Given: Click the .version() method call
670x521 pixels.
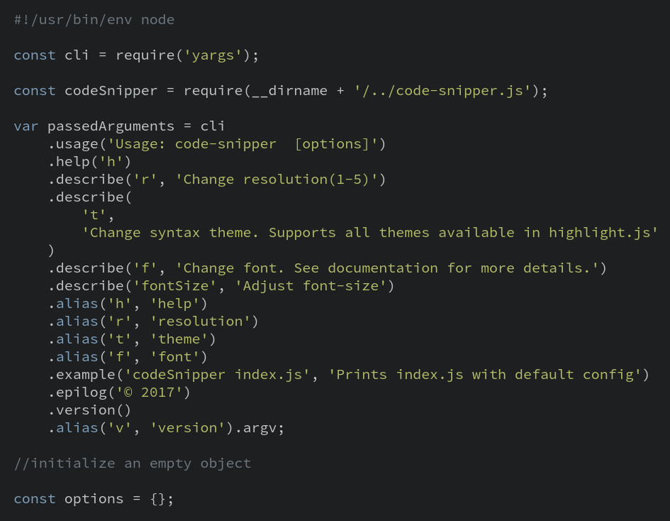Looking at the screenshot, I should [x=89, y=410].
